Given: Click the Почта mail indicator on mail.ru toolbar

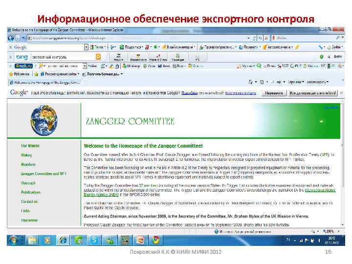Looking at the screenshot, I should tap(269, 66).
